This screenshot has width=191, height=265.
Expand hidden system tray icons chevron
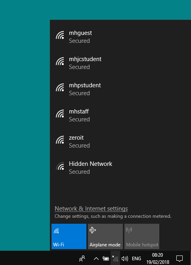coord(96,258)
